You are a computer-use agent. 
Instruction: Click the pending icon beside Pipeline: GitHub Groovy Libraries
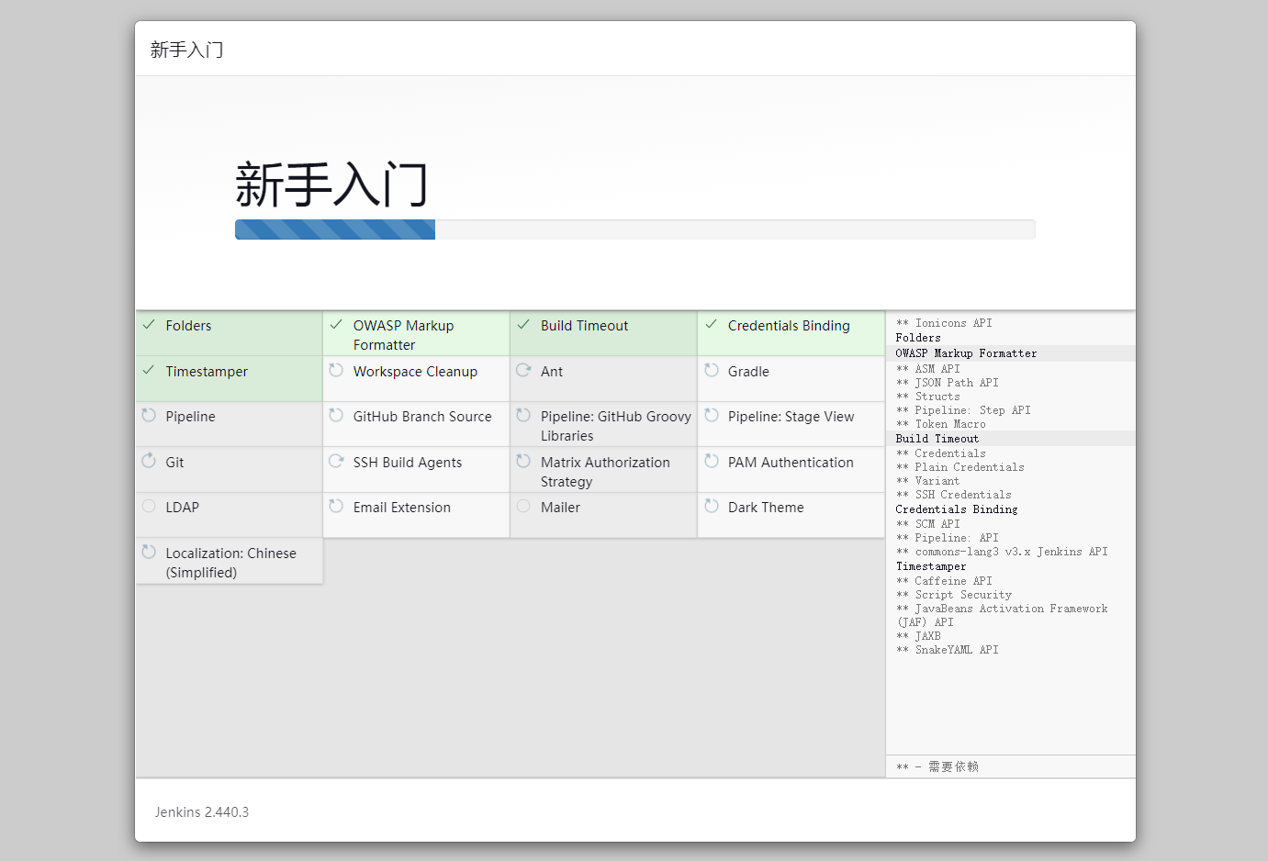tap(523, 415)
